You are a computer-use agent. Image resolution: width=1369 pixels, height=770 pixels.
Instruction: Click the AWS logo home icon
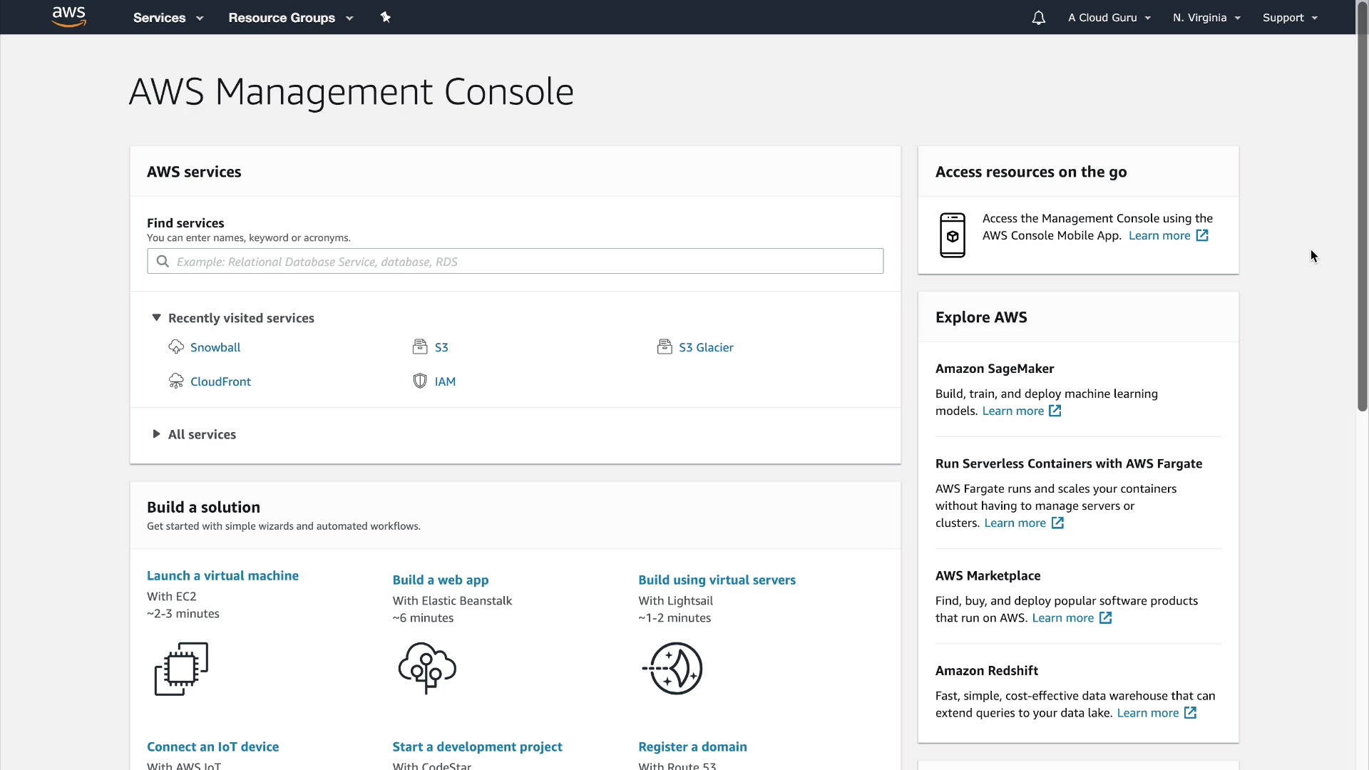point(68,16)
